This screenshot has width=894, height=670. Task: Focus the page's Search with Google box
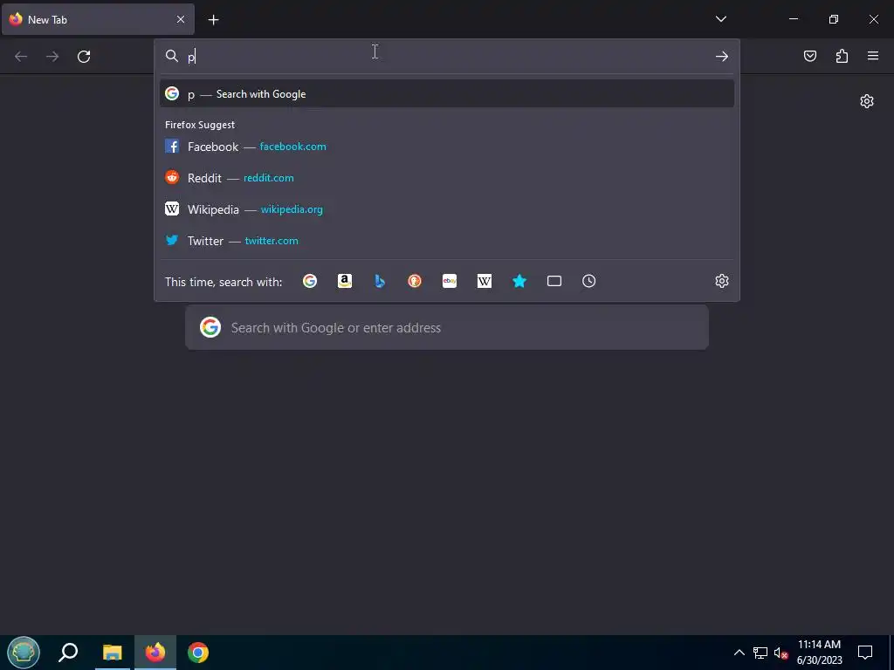coord(447,328)
